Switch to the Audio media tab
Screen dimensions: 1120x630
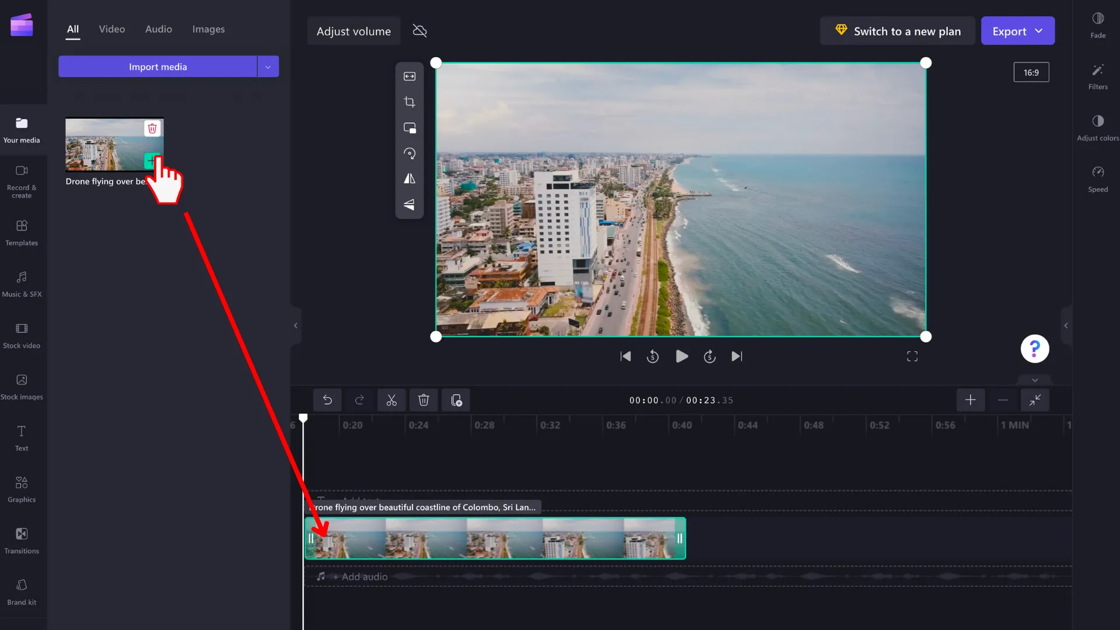pyautogui.click(x=159, y=29)
